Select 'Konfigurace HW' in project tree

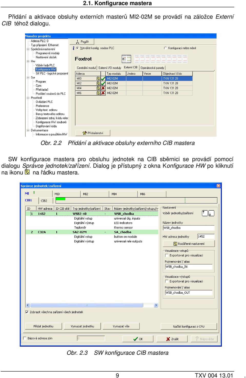click(x=46, y=69)
